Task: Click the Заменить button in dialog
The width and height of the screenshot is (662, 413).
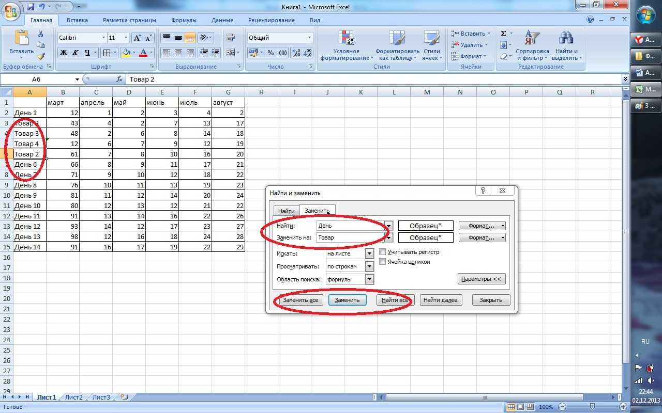Action: (x=347, y=300)
